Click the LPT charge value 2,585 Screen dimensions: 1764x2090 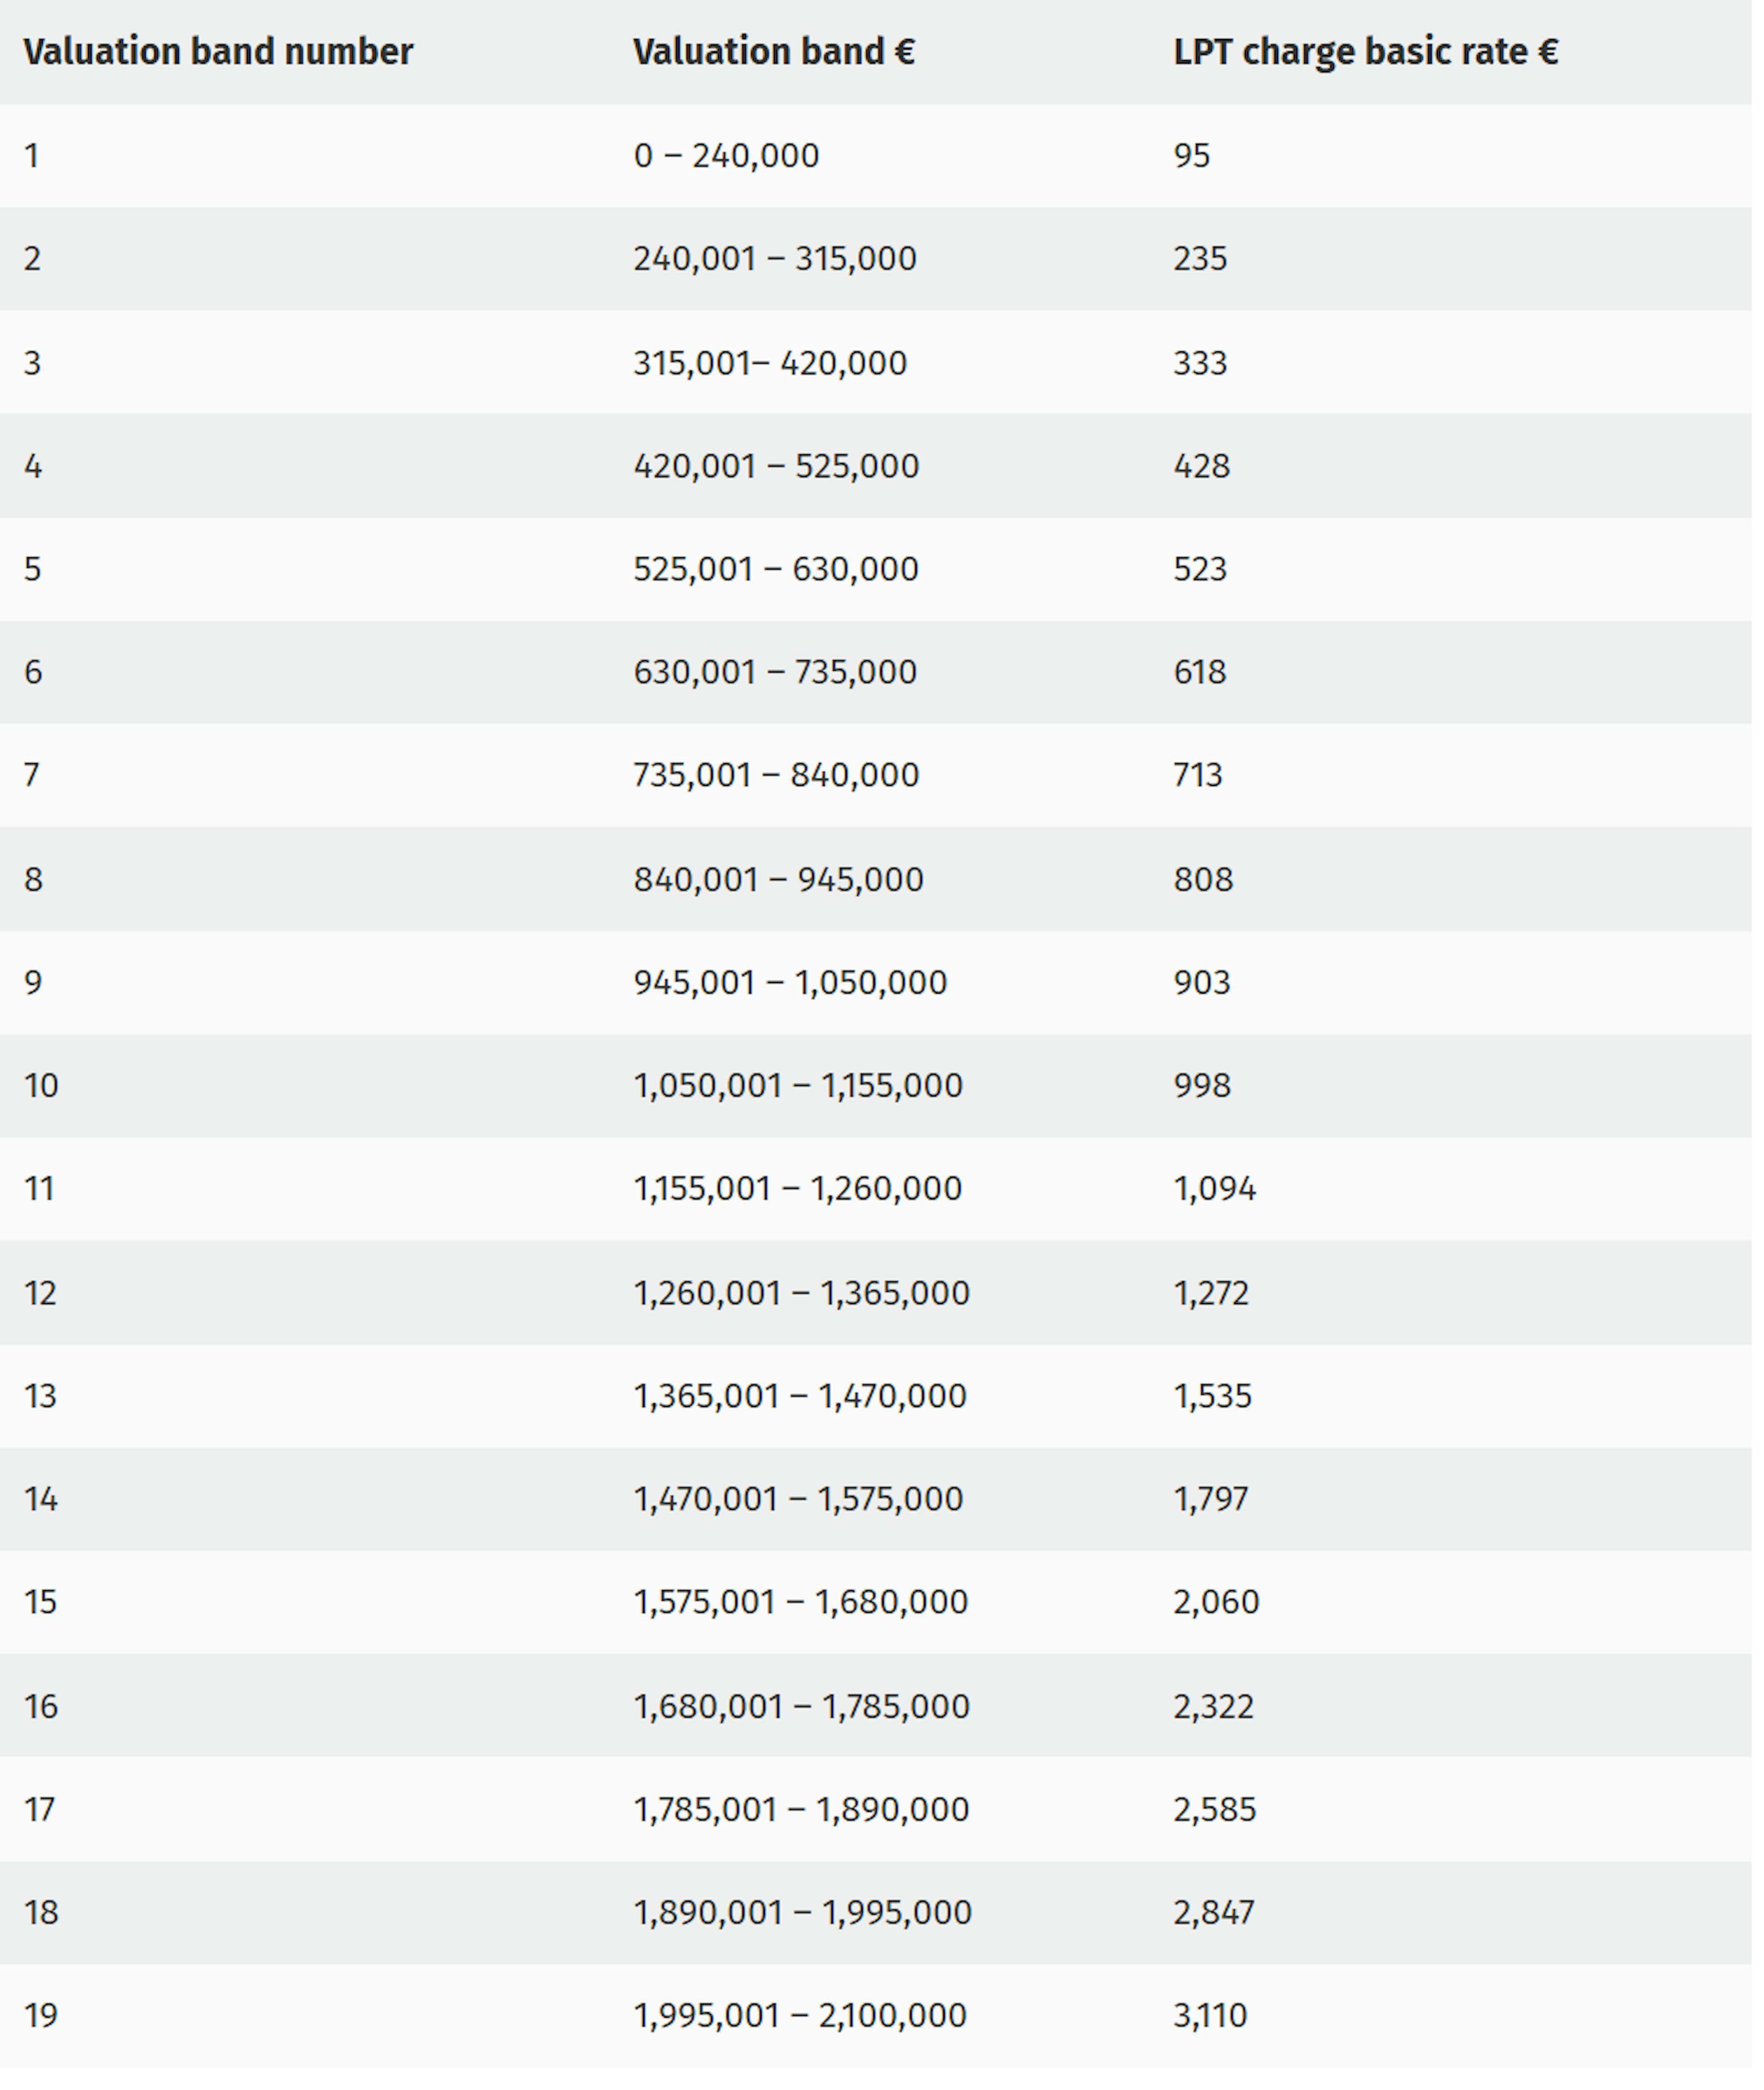pos(1215,1810)
